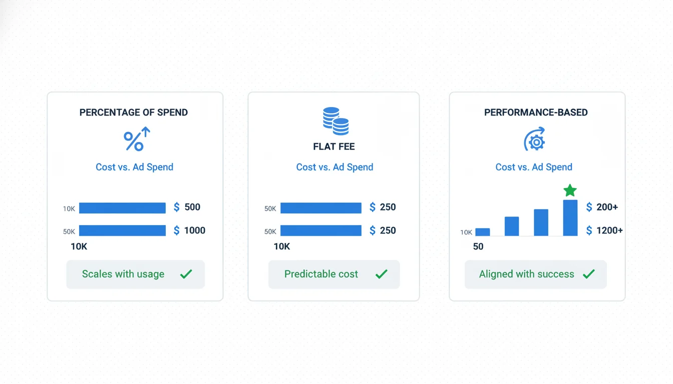Select the PERFORMANCE-BASED heading
Viewport: 673px width, 384px height.
coord(536,112)
